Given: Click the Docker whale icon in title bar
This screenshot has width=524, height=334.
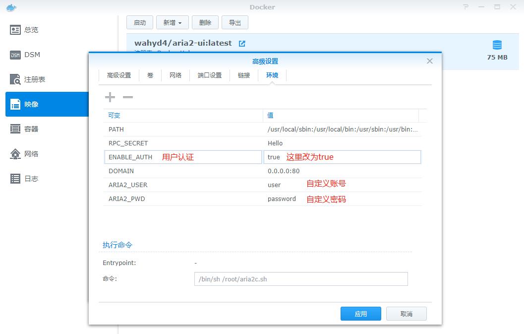Looking at the screenshot, I should (11, 7).
